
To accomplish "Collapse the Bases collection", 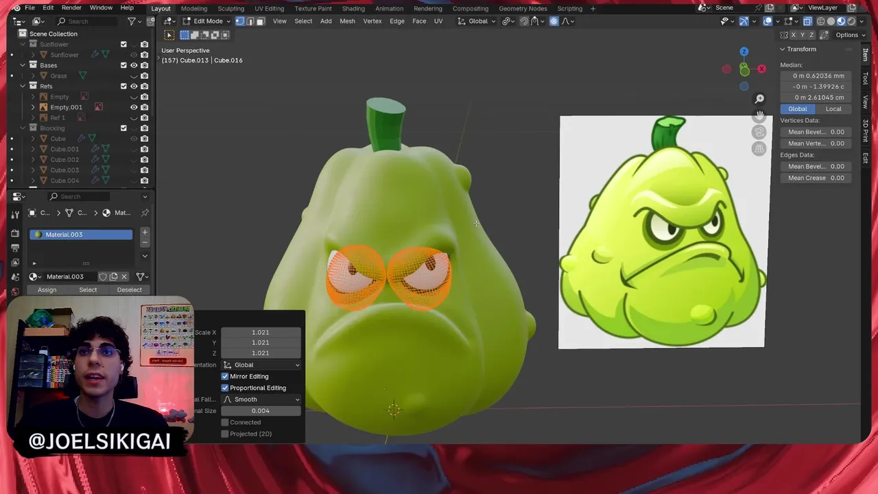I will click(x=23, y=65).
